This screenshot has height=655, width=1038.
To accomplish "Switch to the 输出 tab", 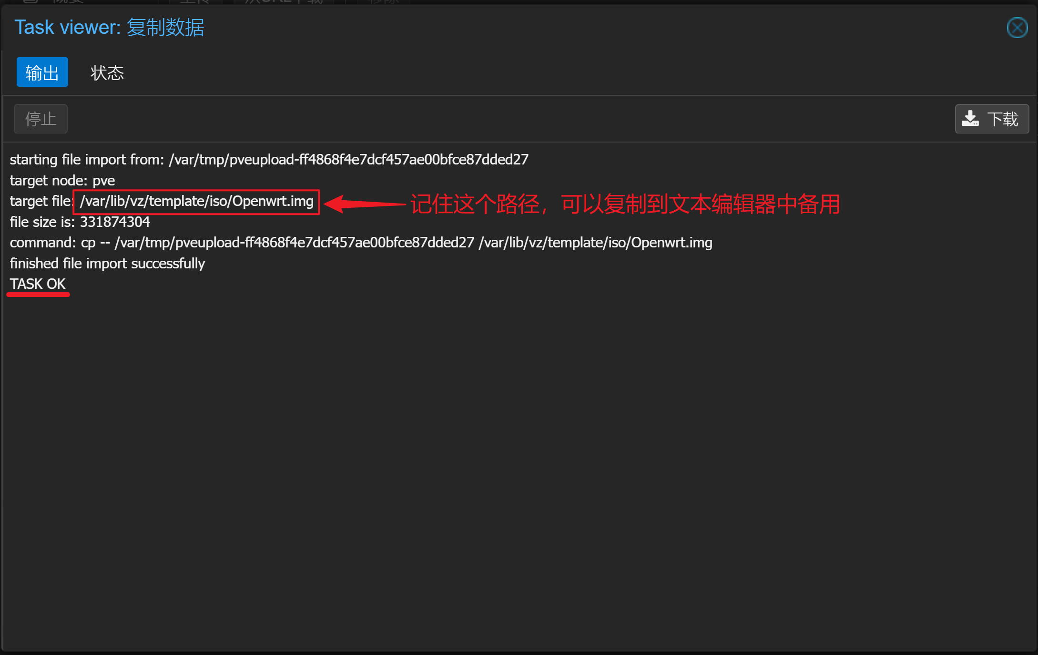I will tap(42, 72).
